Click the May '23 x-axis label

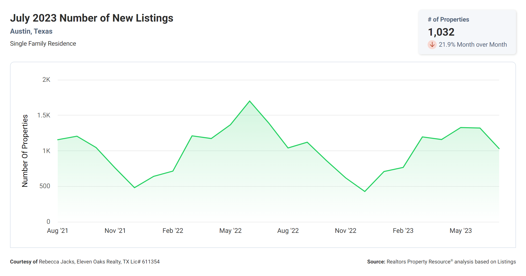(461, 231)
